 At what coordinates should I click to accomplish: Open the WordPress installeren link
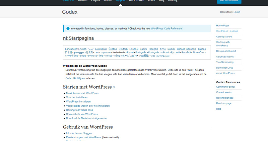(78, 102)
